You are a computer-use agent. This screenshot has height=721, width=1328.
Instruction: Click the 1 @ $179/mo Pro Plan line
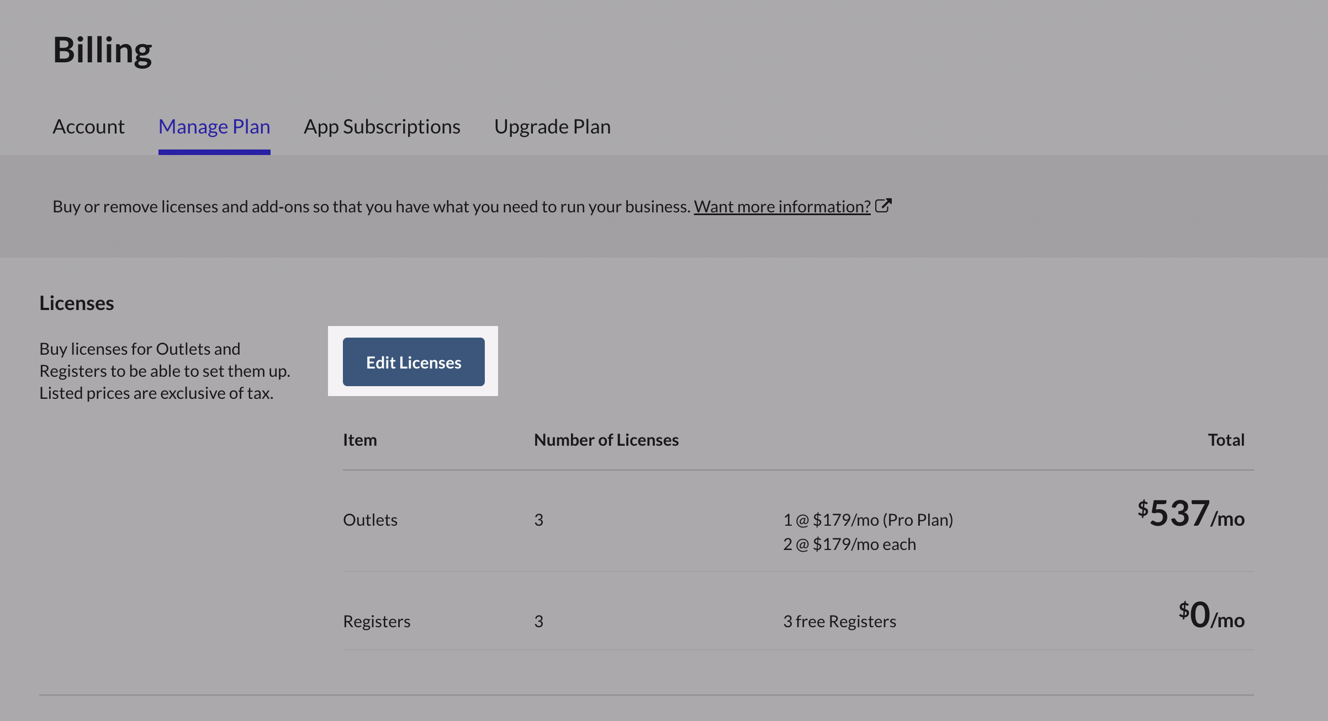point(868,519)
